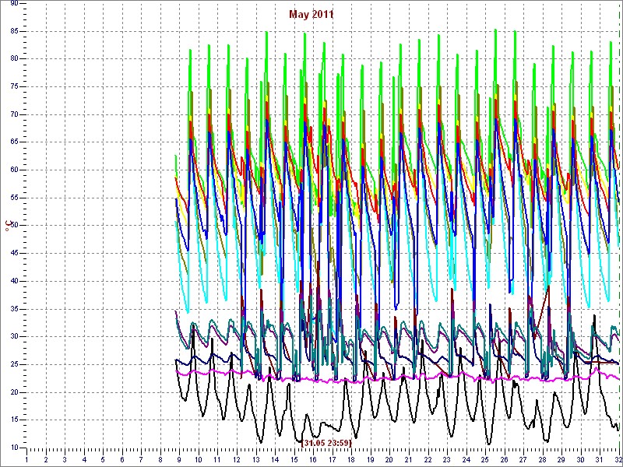Select day 22 on the date axis
The image size is (623, 467).
point(427,460)
